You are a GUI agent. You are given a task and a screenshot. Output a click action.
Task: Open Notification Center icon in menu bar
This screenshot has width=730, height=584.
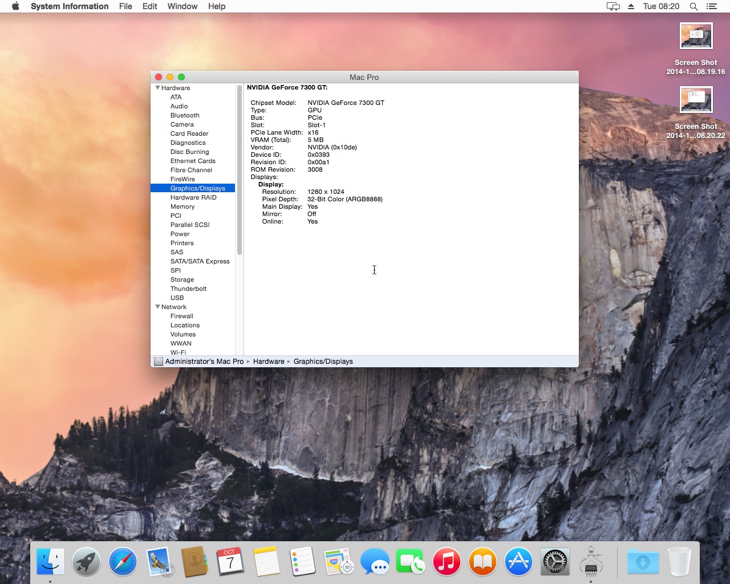pos(712,6)
